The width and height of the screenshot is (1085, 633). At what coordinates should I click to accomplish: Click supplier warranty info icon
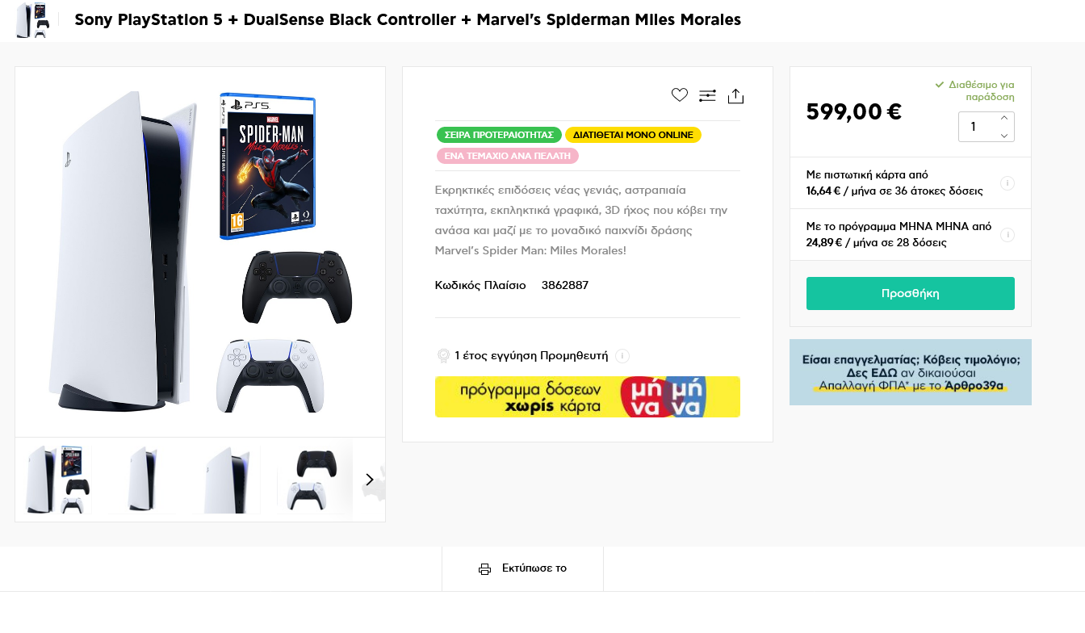622,356
